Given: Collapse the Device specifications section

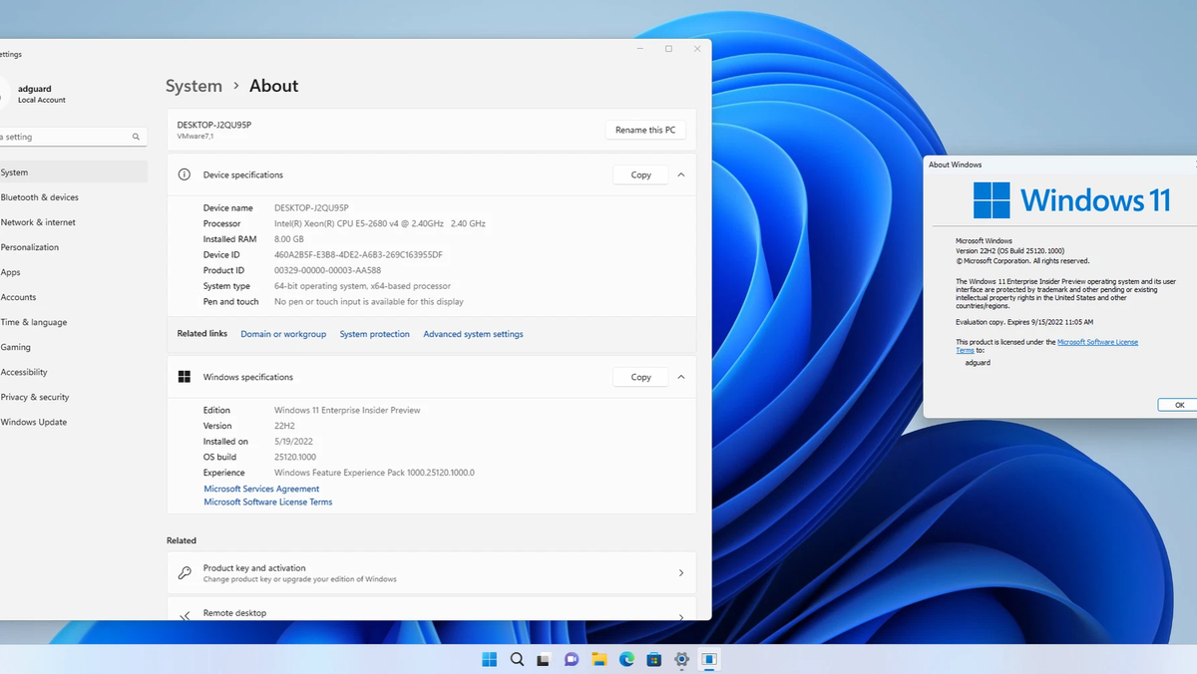Looking at the screenshot, I should click(681, 174).
